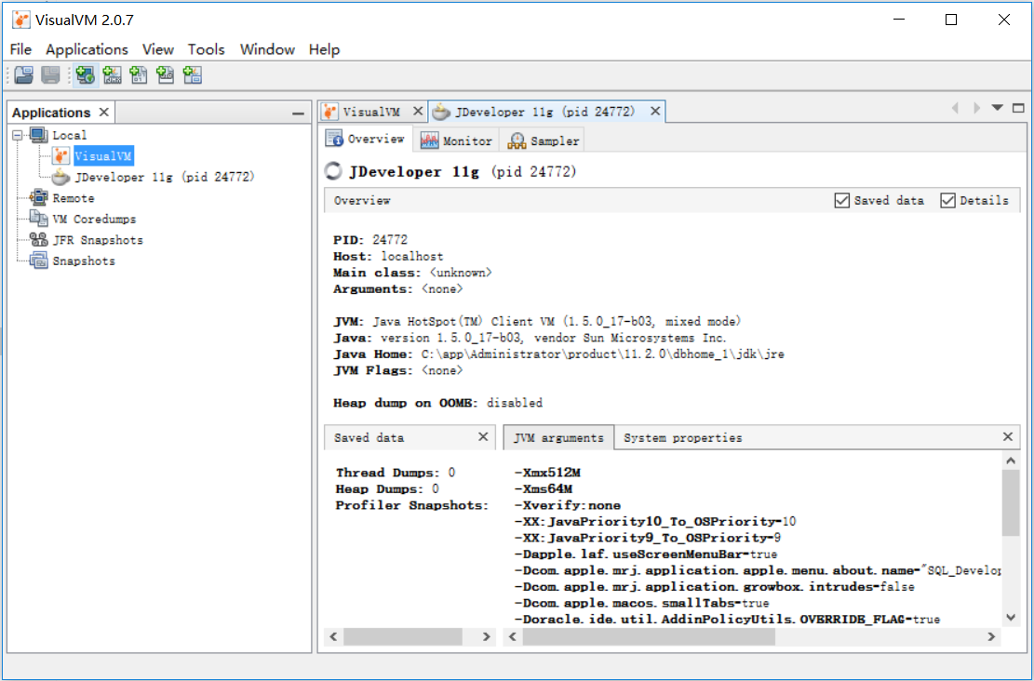Collapse the Local tree node
This screenshot has height=681, width=1034.
18,135
